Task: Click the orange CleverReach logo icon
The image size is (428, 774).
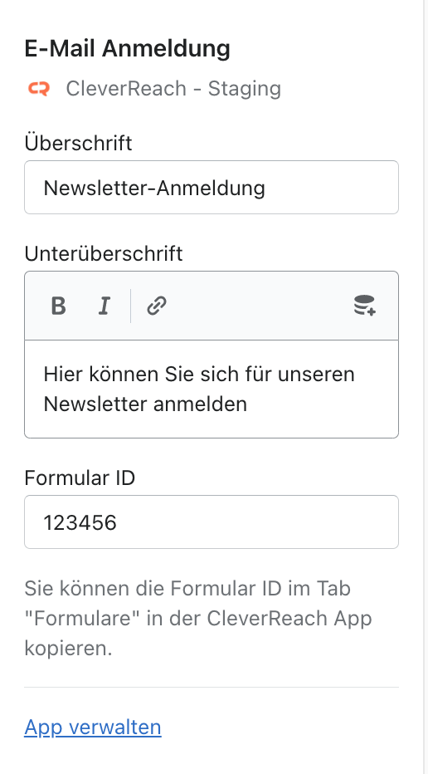Action: (39, 90)
